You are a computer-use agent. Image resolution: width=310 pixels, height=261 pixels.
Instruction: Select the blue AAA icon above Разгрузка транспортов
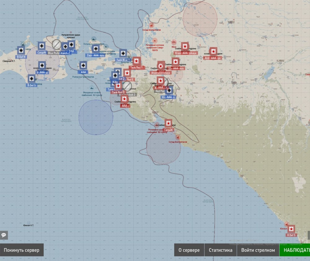coord(83,65)
